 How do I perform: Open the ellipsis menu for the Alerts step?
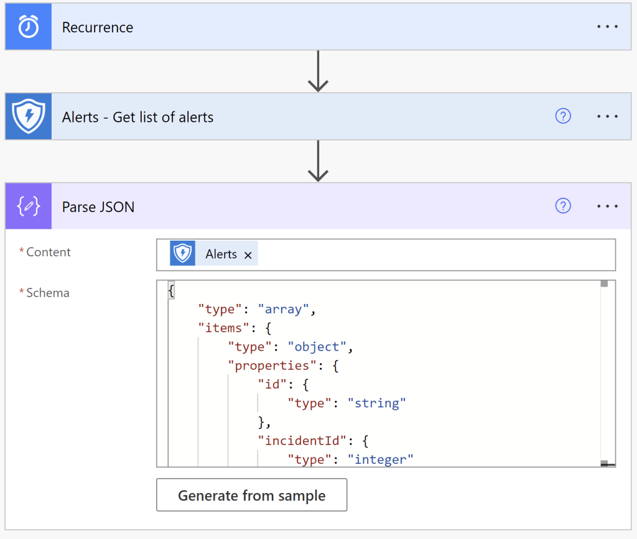607,116
